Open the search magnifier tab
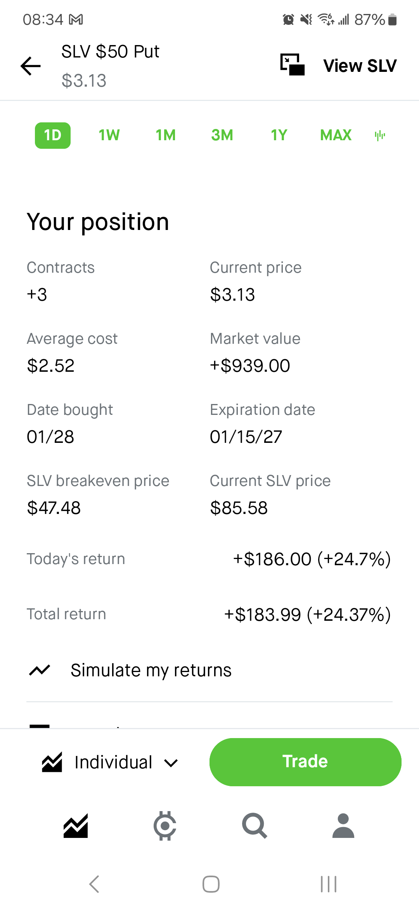This screenshot has width=419, height=909. click(255, 825)
